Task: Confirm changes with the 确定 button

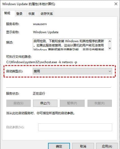Action: click(x=59, y=146)
